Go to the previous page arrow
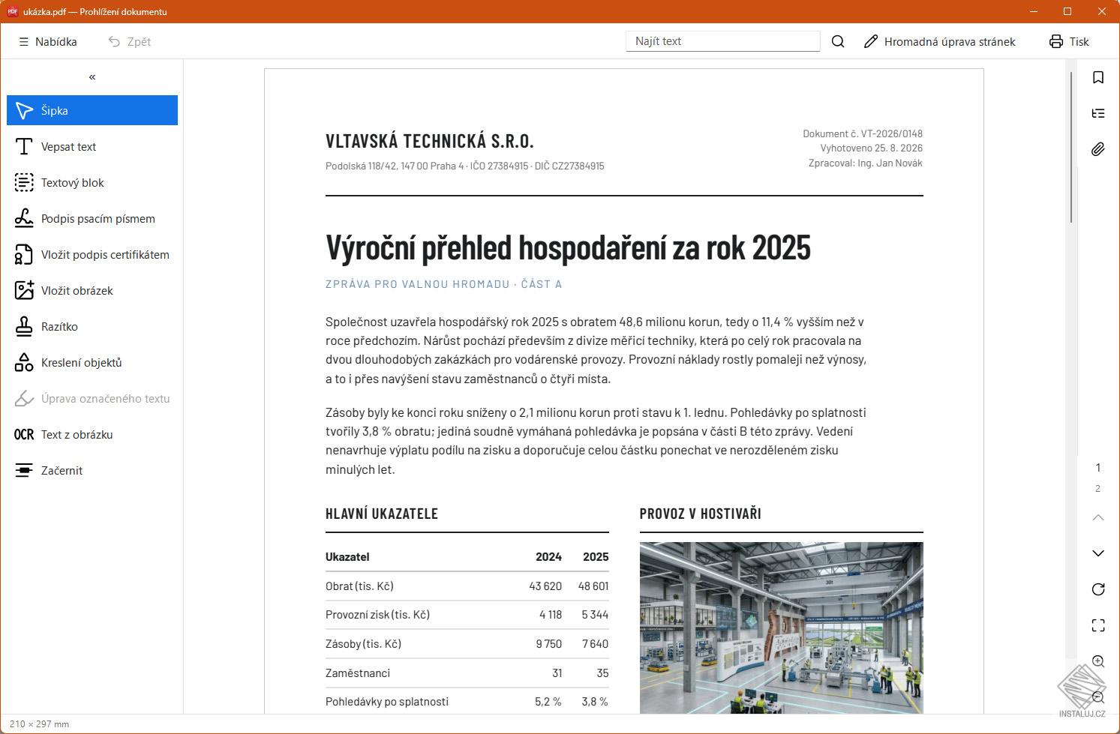The image size is (1120, 734). coord(1098,517)
